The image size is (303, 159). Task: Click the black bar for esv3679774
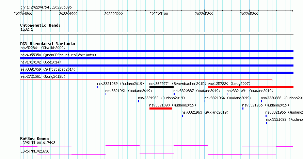pos(161,87)
